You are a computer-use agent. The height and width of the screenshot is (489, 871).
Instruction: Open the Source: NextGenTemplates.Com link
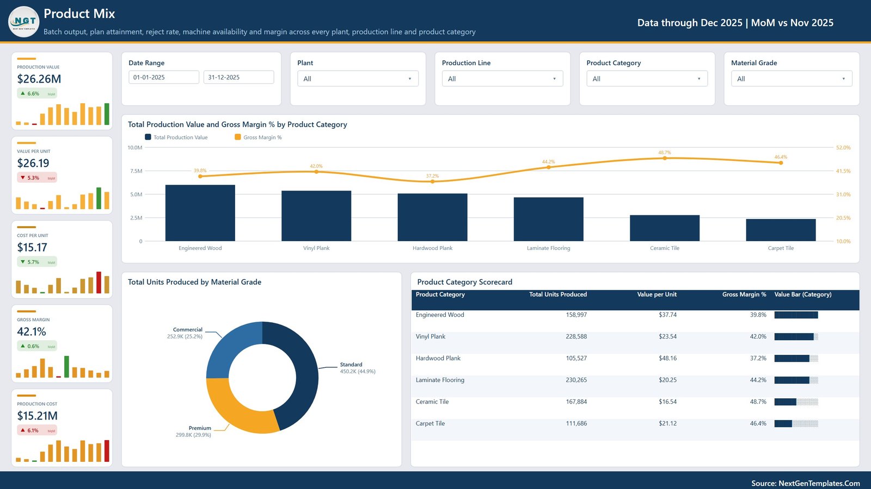806,483
